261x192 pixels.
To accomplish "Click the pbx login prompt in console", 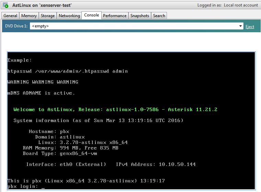I will [x=26, y=187].
